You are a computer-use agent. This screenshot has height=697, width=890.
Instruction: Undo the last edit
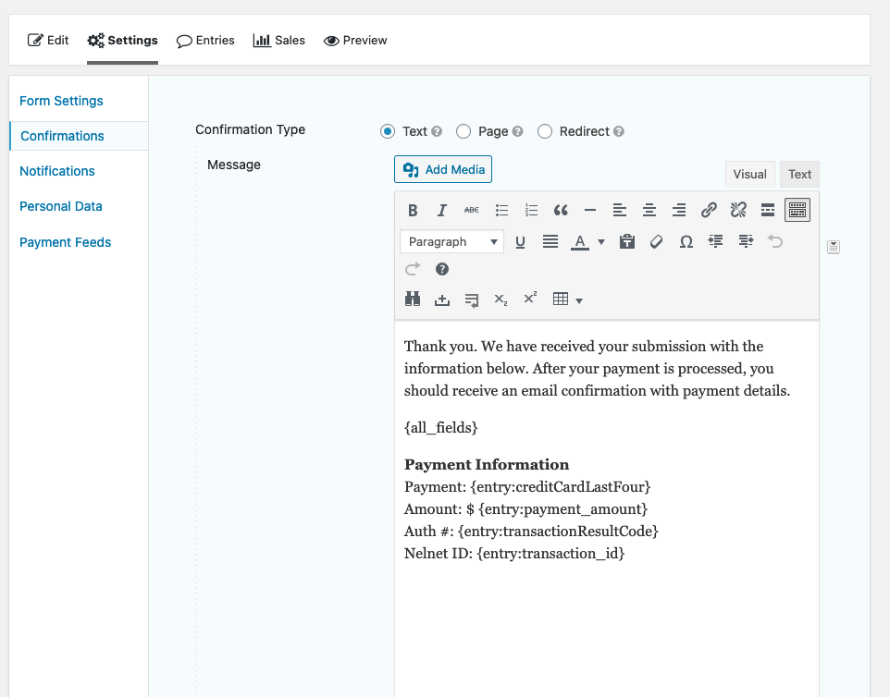point(774,242)
